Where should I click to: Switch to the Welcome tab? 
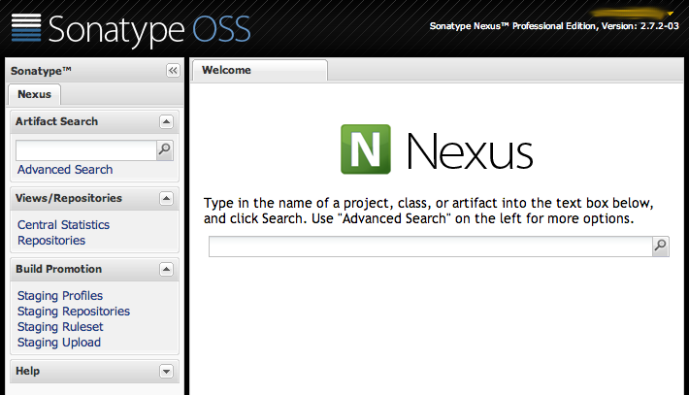tap(226, 70)
